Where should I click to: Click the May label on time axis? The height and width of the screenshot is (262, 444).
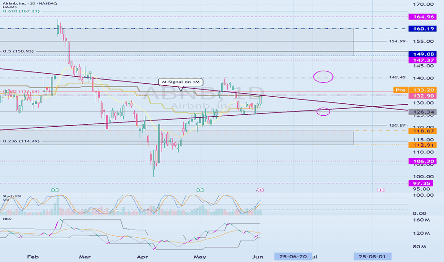click(200, 257)
